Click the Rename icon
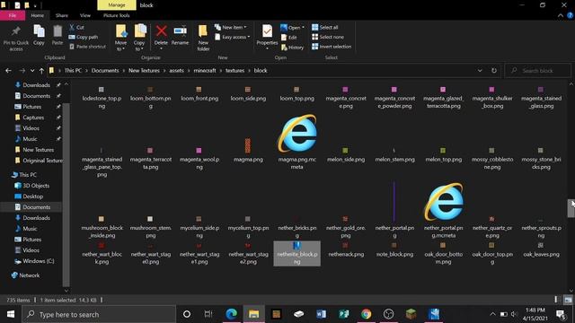The width and height of the screenshot is (575, 323). pyautogui.click(x=180, y=35)
